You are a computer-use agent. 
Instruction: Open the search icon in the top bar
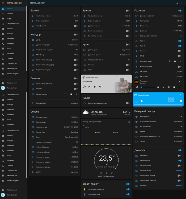[177, 3]
